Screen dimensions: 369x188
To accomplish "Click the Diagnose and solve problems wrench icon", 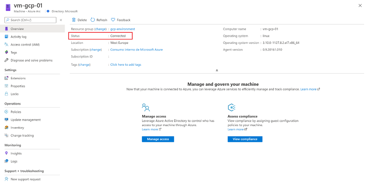I will [x=6, y=60].
